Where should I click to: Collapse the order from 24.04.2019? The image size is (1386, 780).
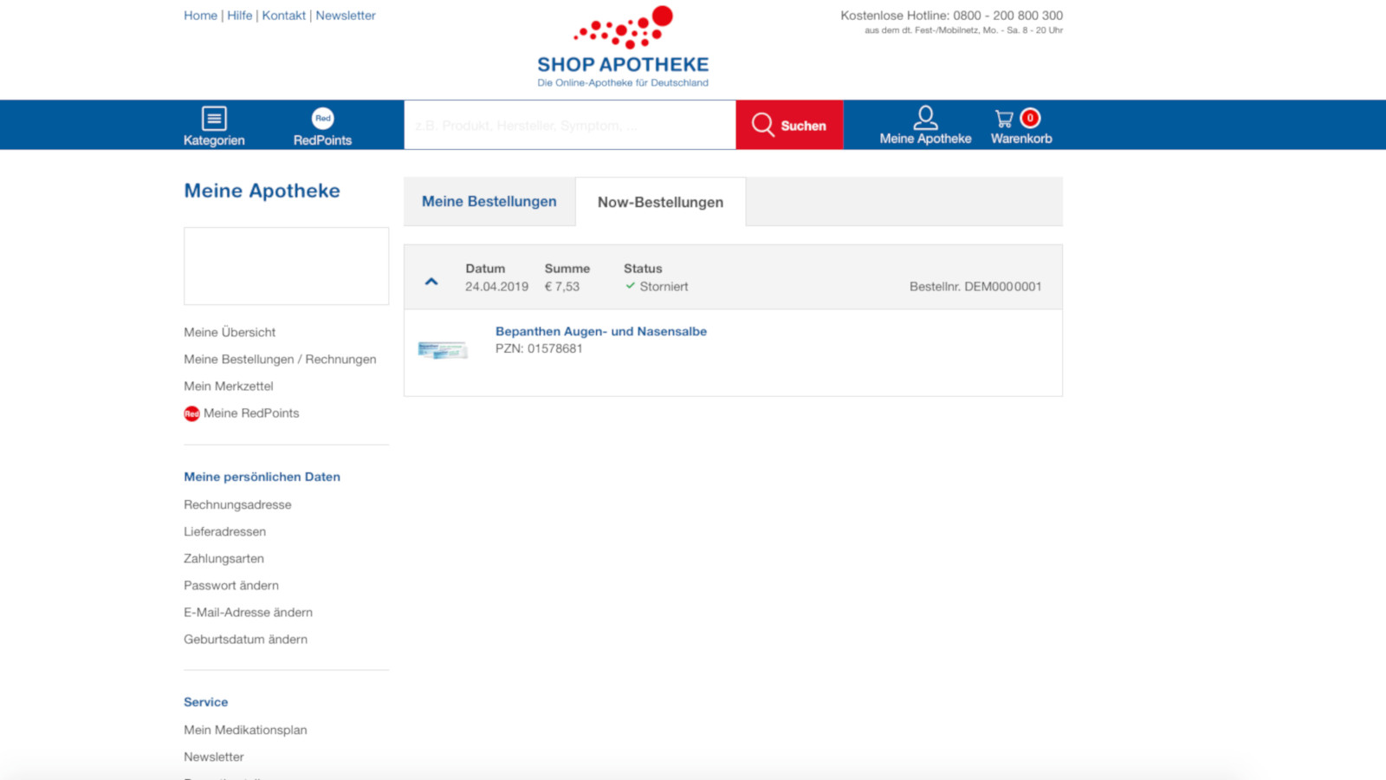[431, 282]
